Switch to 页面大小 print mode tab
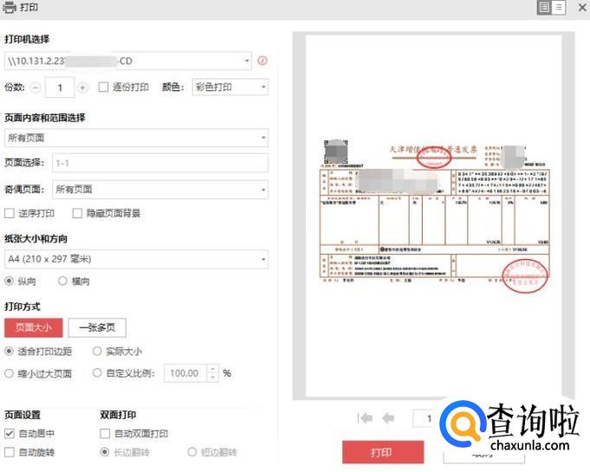The image size is (590, 472). (x=34, y=327)
